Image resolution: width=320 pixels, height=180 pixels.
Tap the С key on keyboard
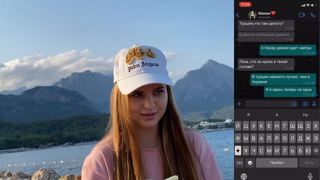(261, 150)
